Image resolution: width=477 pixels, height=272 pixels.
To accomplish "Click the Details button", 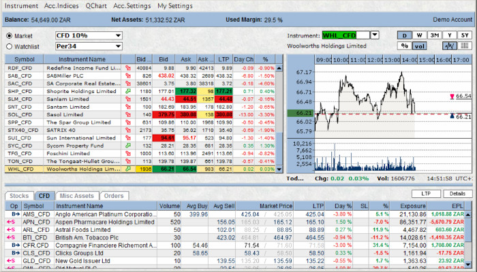I will [456, 194].
